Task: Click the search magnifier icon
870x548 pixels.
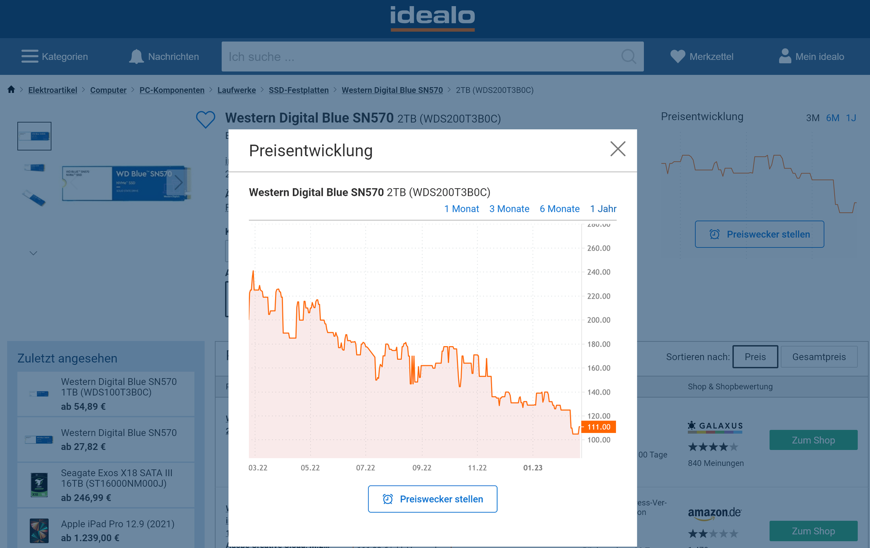Action: pos(629,57)
